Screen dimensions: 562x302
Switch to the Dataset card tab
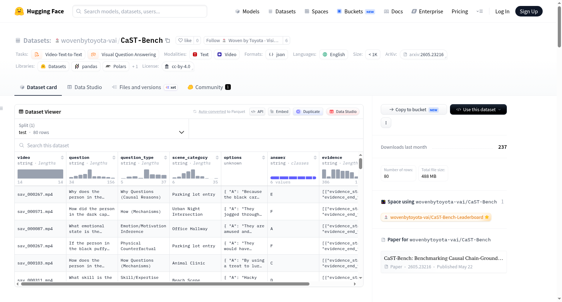(x=38, y=87)
